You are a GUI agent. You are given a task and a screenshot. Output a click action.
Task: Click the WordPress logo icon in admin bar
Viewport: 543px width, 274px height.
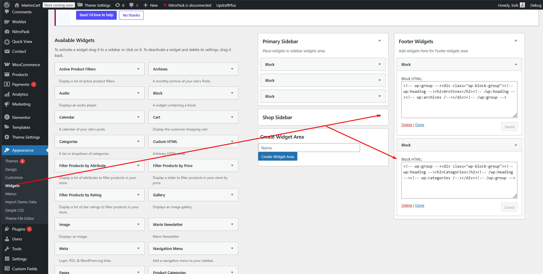coord(7,5)
